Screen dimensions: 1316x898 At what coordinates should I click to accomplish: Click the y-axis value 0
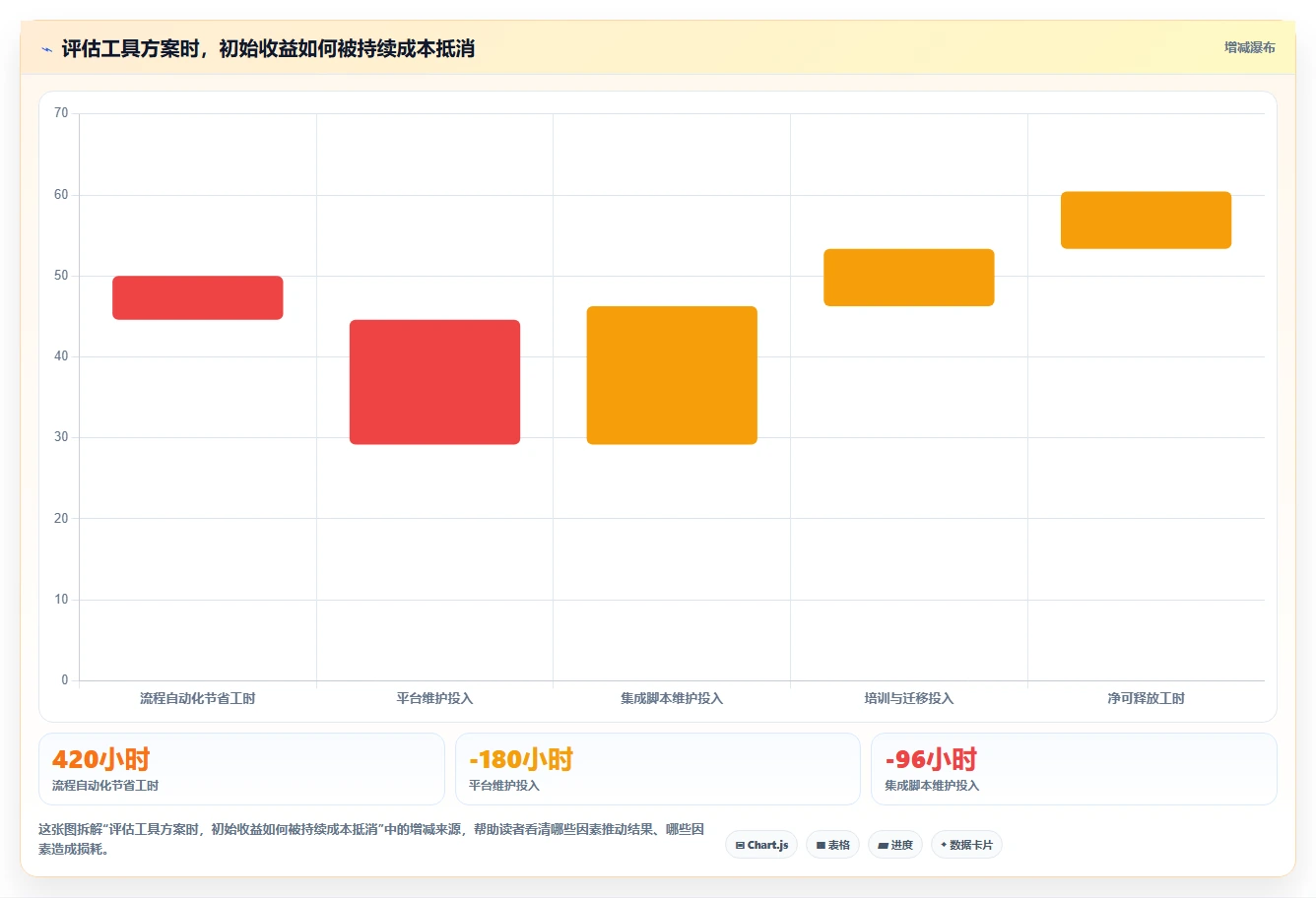pyautogui.click(x=65, y=680)
